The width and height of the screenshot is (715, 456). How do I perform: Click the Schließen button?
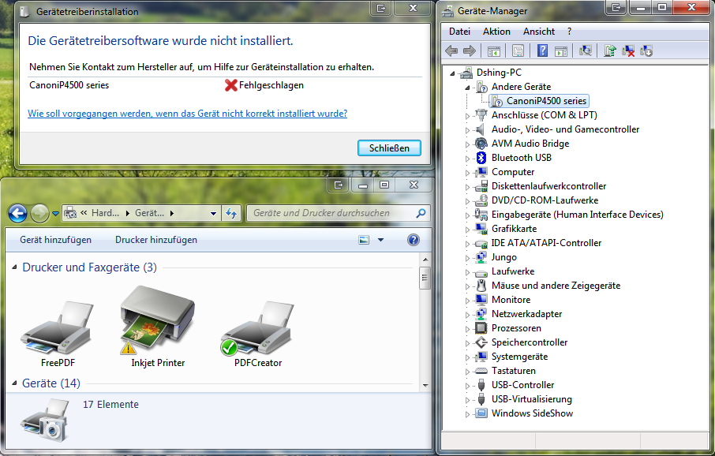click(389, 148)
